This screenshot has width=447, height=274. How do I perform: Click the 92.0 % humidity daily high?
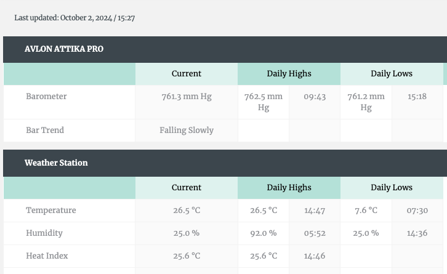[264, 233]
